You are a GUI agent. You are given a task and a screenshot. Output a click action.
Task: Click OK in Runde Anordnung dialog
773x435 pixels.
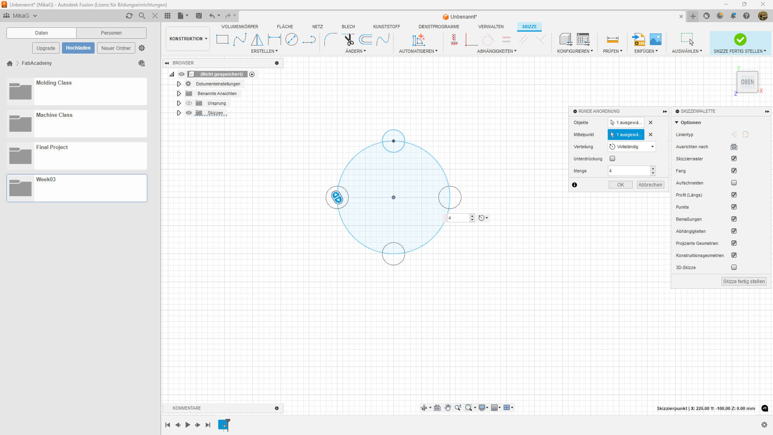tap(620, 185)
